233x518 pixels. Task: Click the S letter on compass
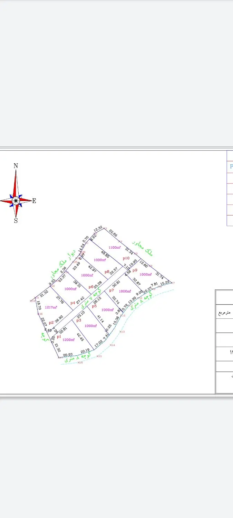16,221
